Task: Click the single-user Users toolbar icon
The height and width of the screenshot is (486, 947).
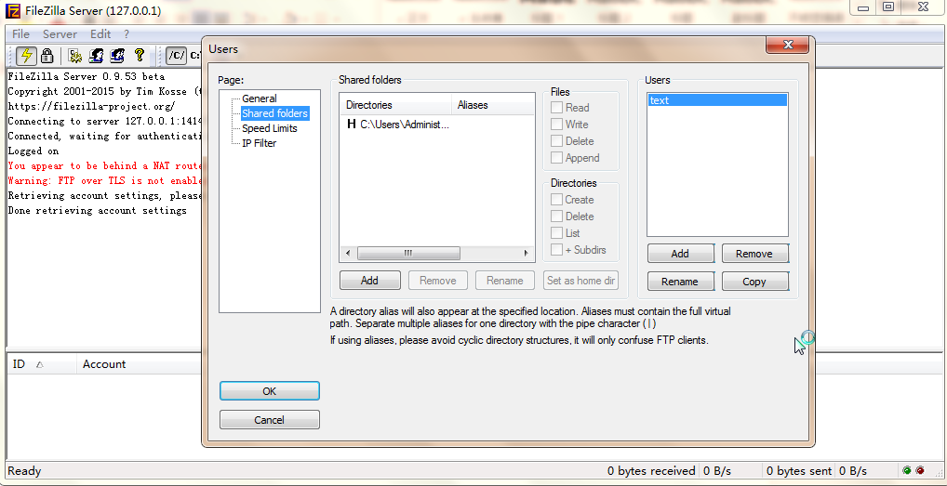Action: tap(96, 56)
